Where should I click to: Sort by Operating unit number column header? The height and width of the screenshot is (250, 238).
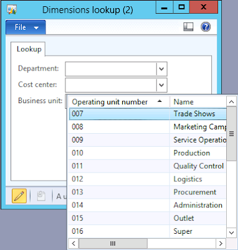(119, 102)
